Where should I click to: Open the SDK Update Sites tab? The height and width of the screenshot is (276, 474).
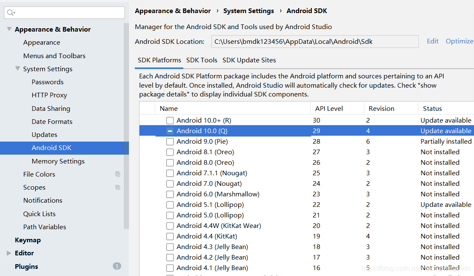coord(249,60)
